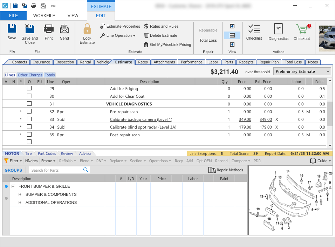Click the Filter funnel icon
The width and height of the screenshot is (335, 247).
tap(6, 161)
